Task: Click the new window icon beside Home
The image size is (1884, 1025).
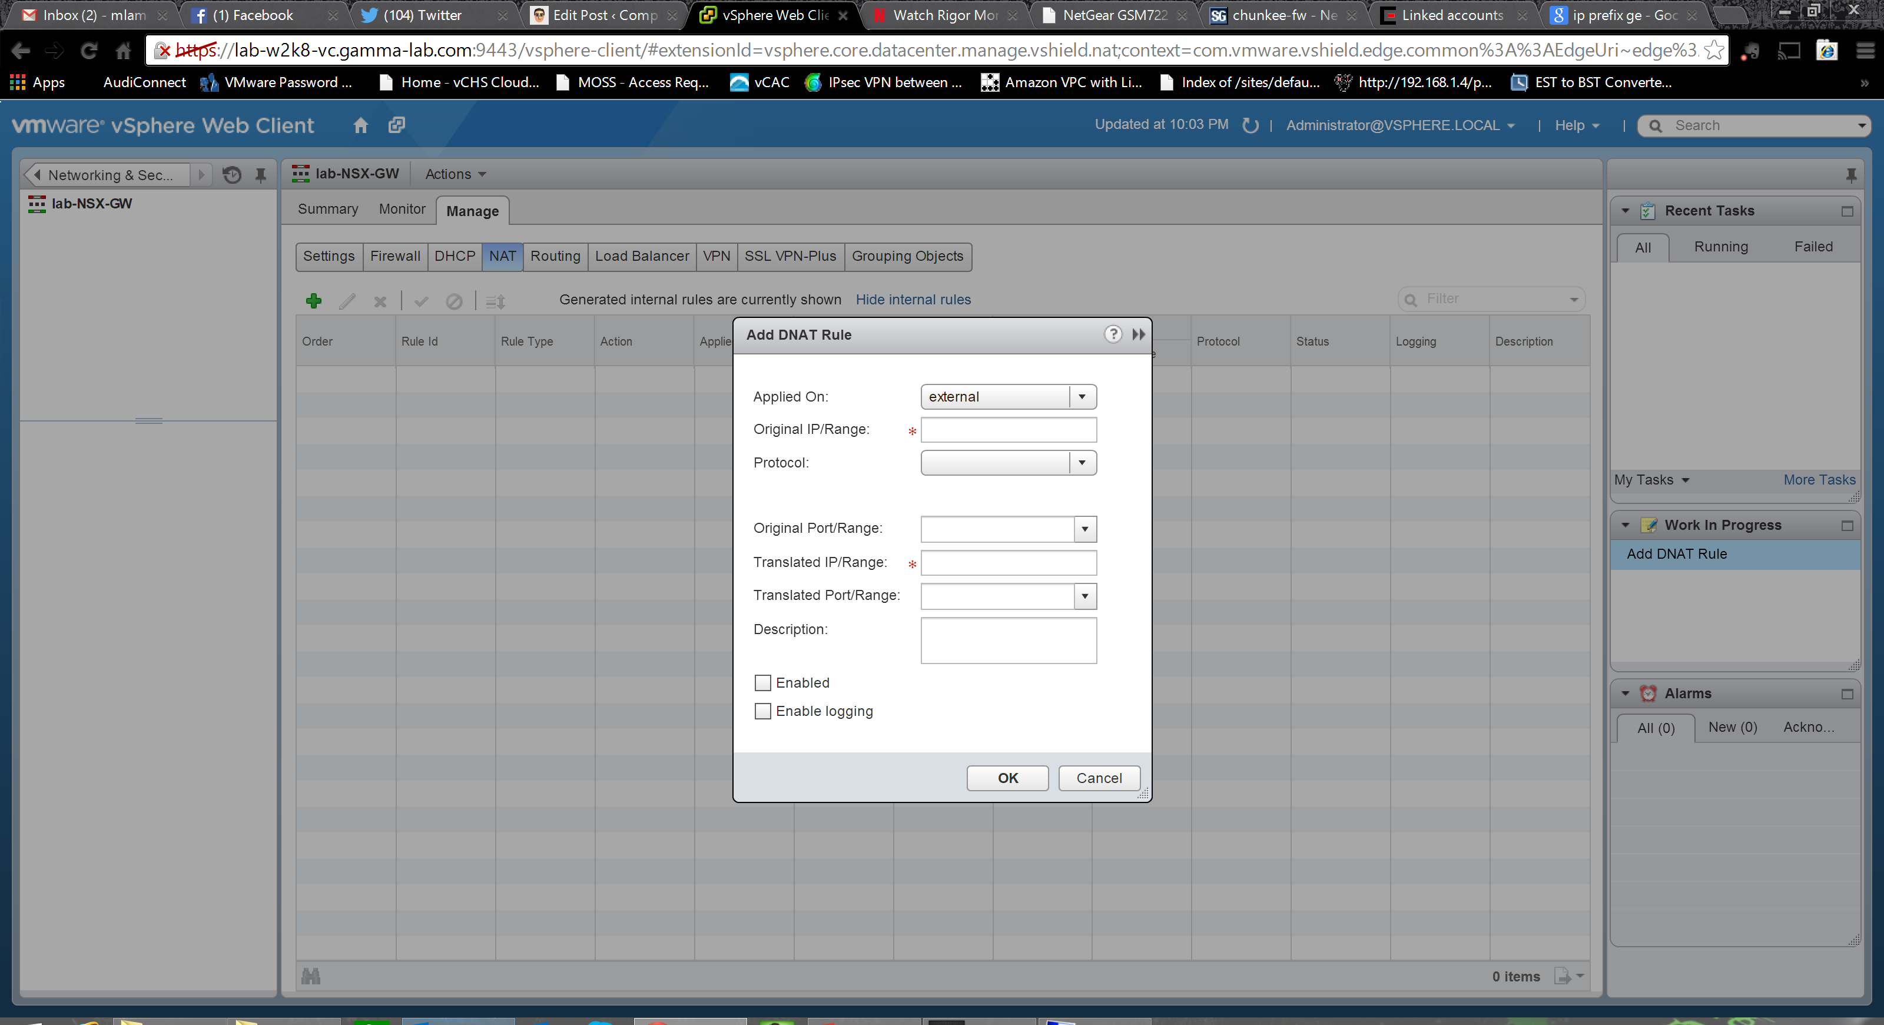Action: pos(396,125)
